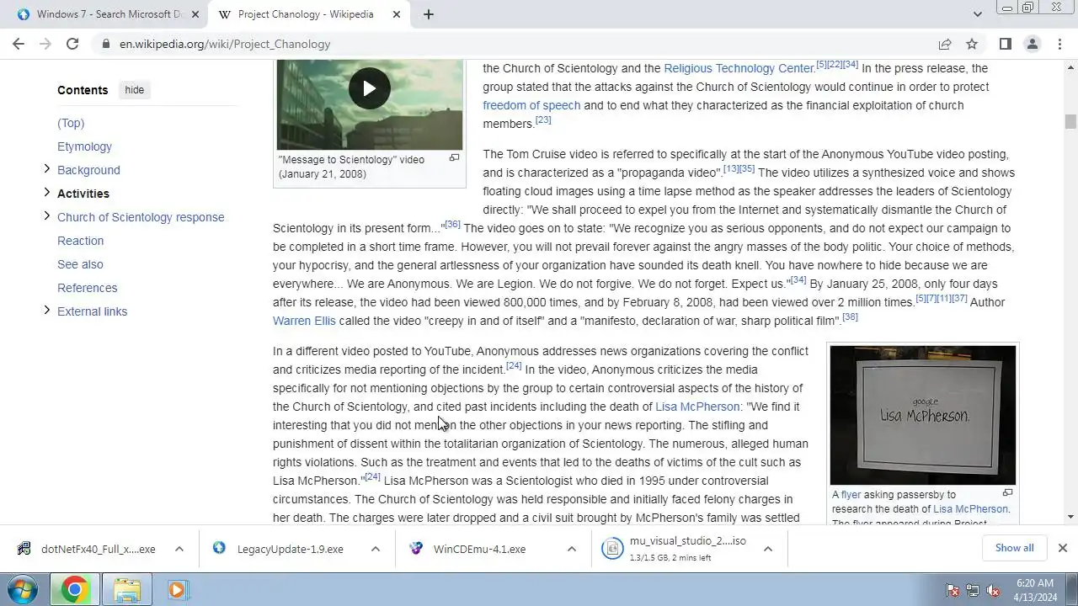Go to Background section link
This screenshot has height=606, width=1078.
click(88, 170)
